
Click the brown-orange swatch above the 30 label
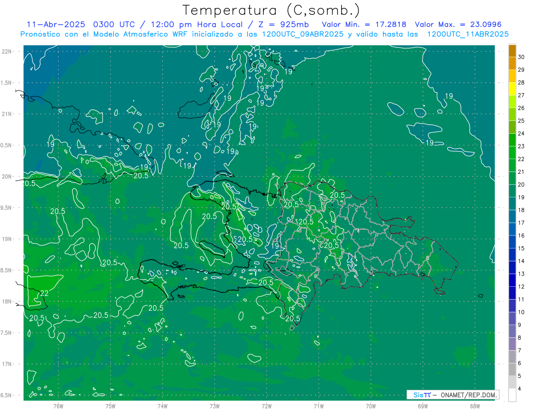pyautogui.click(x=512, y=51)
